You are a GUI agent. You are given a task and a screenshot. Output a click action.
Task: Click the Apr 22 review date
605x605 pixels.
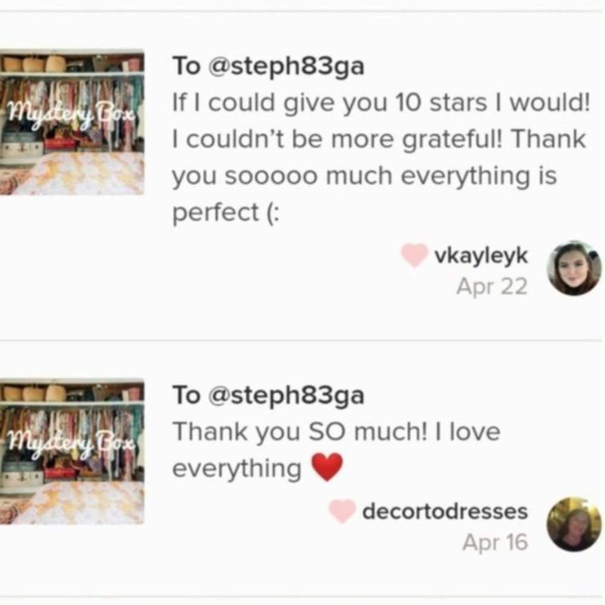click(492, 286)
